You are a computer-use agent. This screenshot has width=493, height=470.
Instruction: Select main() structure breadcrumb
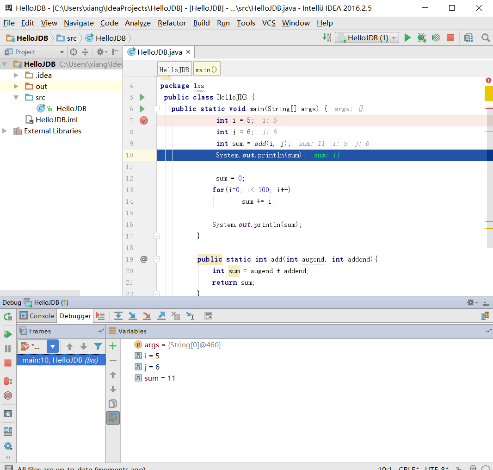pos(206,69)
